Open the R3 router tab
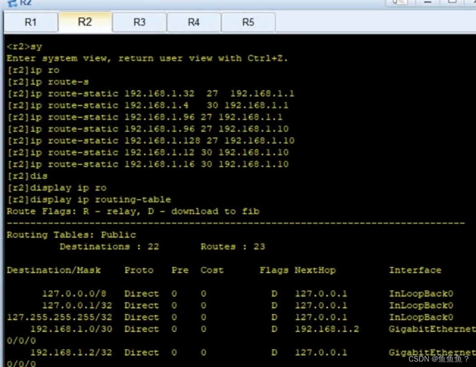This screenshot has height=367, width=476. pos(139,22)
